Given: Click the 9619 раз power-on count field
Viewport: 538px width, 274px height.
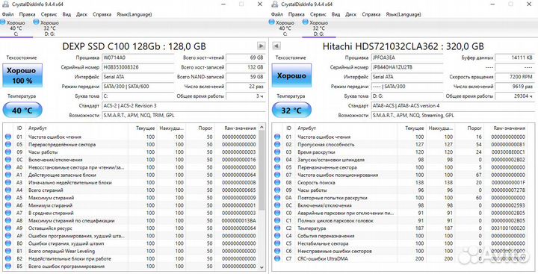Looking at the screenshot, I should point(515,87).
